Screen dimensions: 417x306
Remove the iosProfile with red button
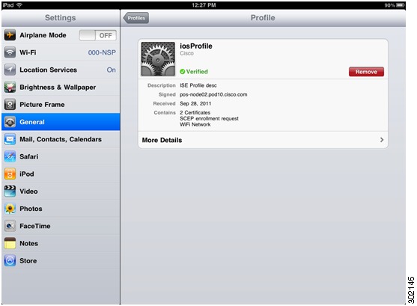366,72
